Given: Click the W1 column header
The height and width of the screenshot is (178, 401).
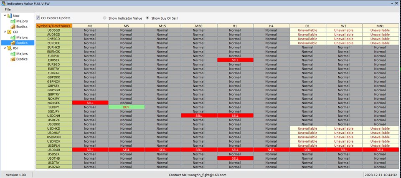Looking at the screenshot, I should point(344,26).
